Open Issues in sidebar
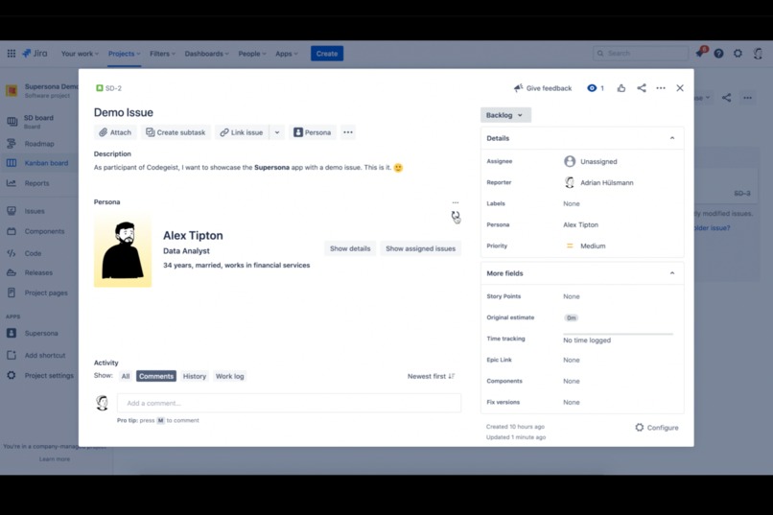 tap(39, 211)
